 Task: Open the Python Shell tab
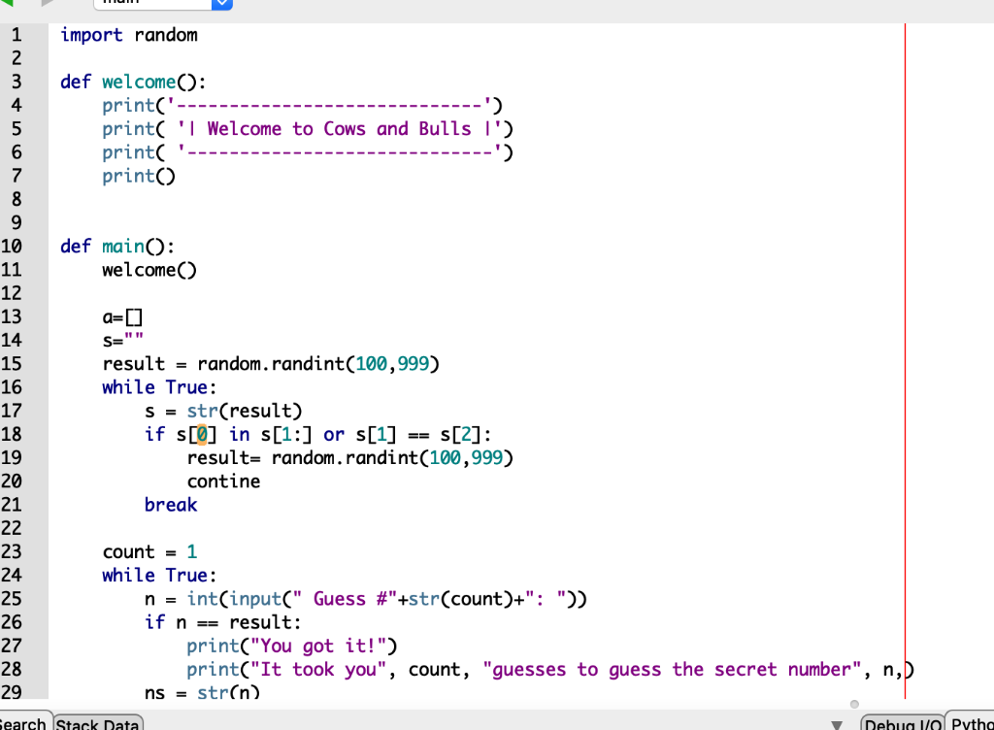(974, 723)
